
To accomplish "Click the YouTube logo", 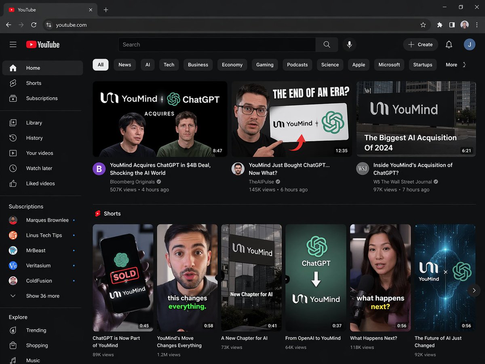I will [x=43, y=44].
